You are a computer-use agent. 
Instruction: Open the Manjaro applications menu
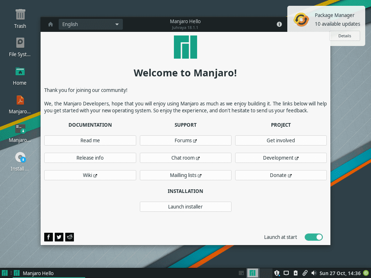pyautogui.click(x=5, y=273)
